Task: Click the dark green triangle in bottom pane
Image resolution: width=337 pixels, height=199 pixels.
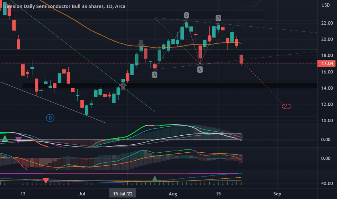Action: pos(155,179)
